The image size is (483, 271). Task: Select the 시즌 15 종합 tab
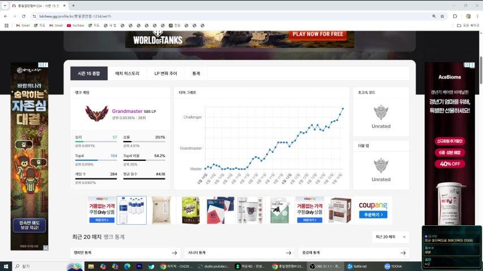point(89,73)
